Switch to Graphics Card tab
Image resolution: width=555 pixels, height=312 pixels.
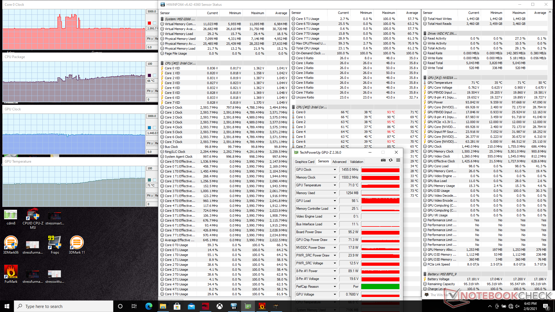point(304,162)
